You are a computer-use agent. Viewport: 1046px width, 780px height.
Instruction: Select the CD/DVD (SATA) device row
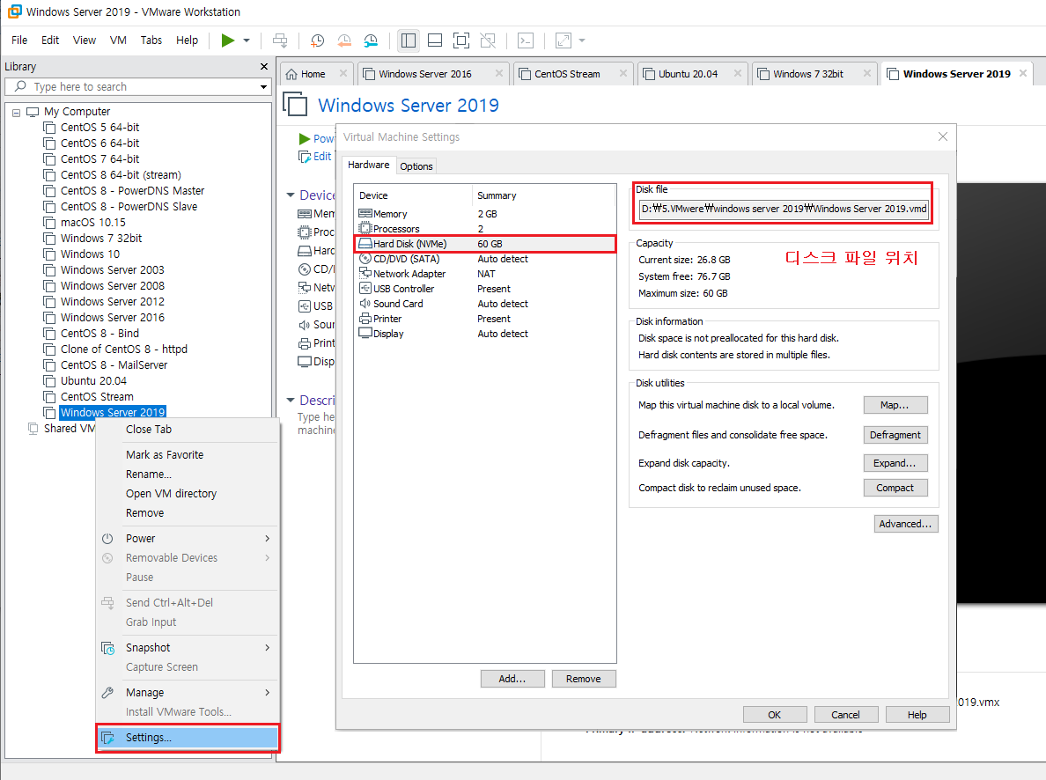pyautogui.click(x=485, y=259)
